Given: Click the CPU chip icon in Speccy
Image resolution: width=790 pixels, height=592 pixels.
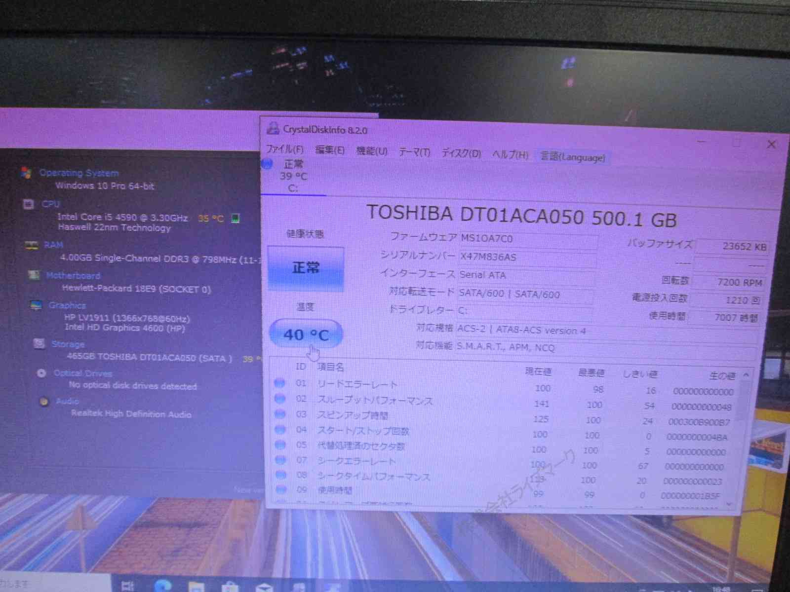Looking at the screenshot, I should tap(29, 204).
